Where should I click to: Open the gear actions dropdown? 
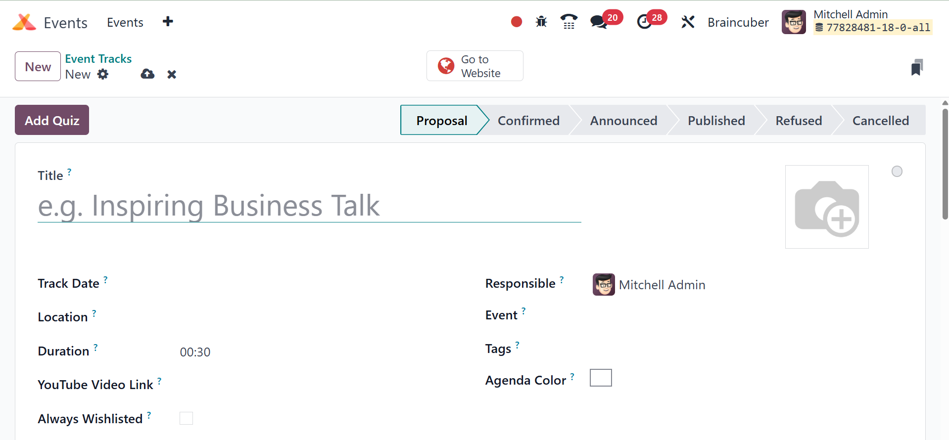point(103,74)
